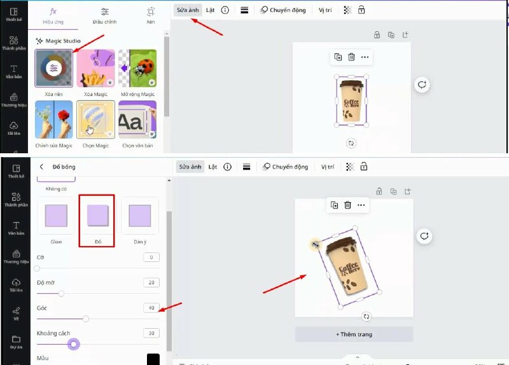Open the Mở rộng Magic expand tool
Viewport: 509px width, 365px height.
pos(137,68)
